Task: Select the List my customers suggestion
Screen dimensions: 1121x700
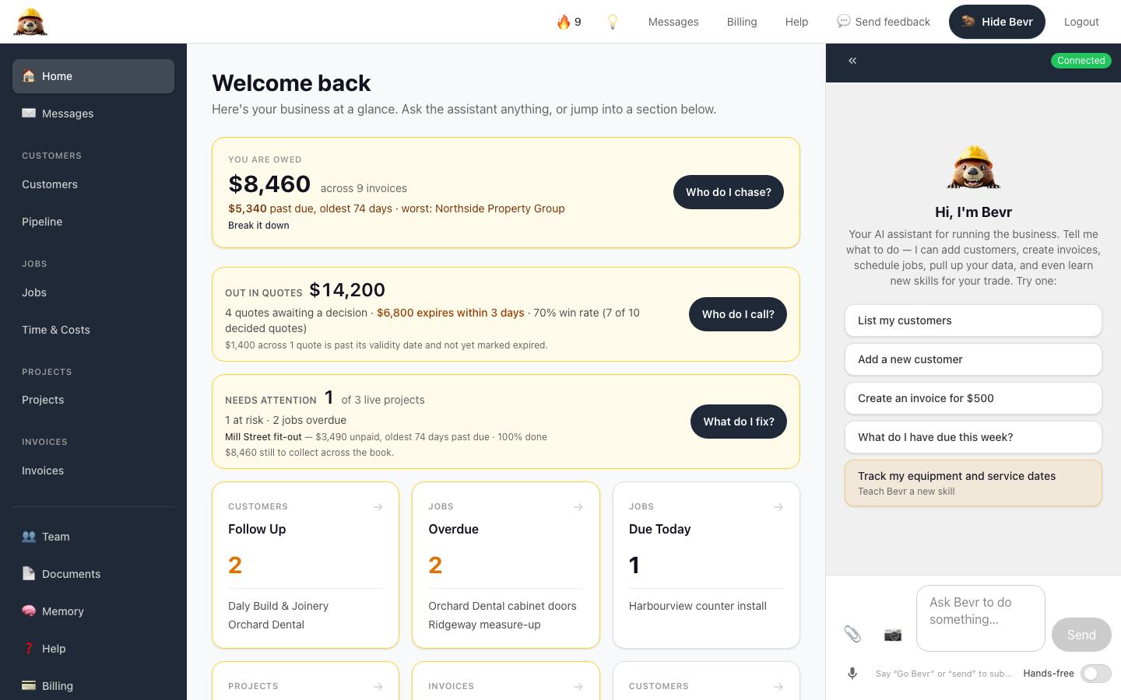Action: click(x=973, y=320)
